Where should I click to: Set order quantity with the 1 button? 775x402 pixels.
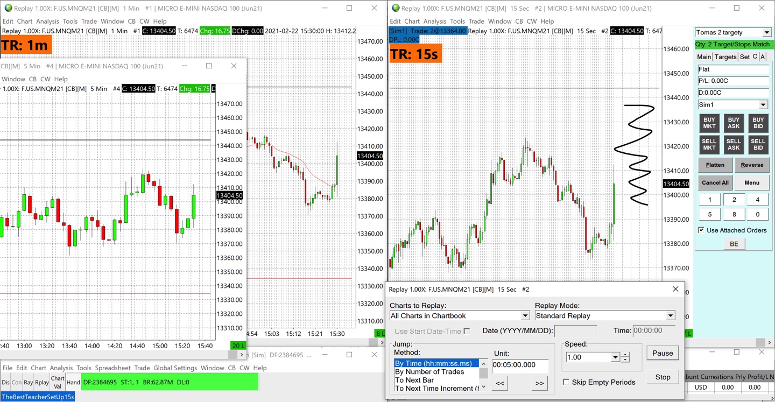pos(709,200)
